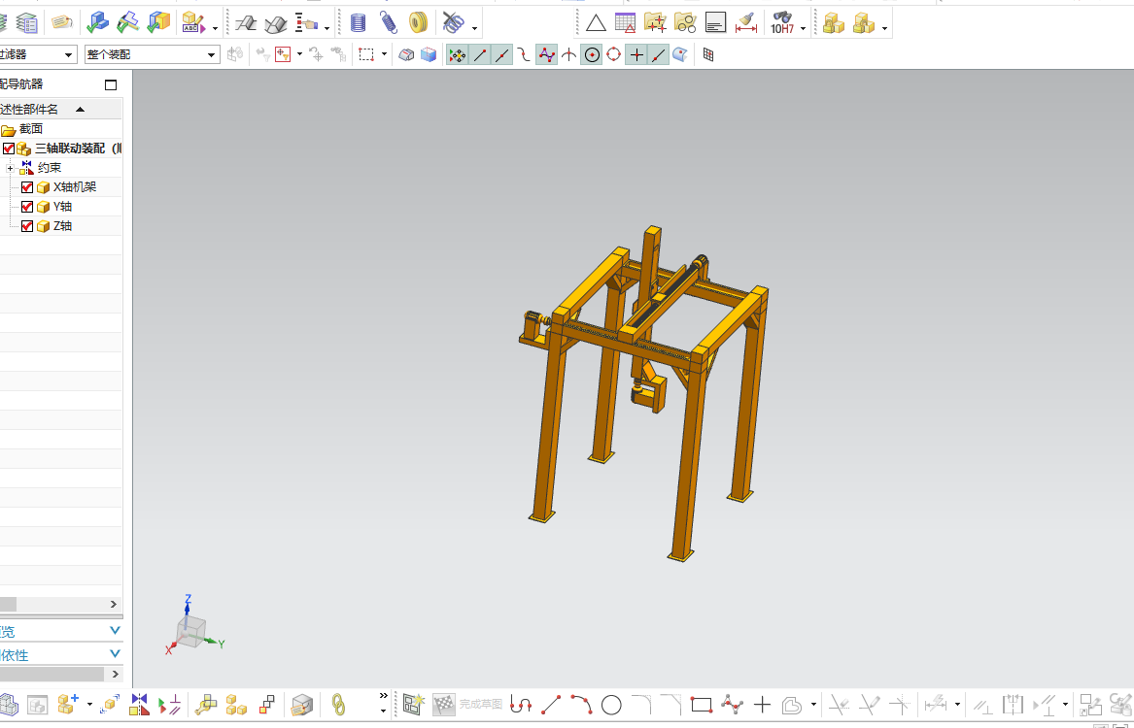Click the blue shaded cube display icon
The image size is (1134, 728).
(x=429, y=54)
